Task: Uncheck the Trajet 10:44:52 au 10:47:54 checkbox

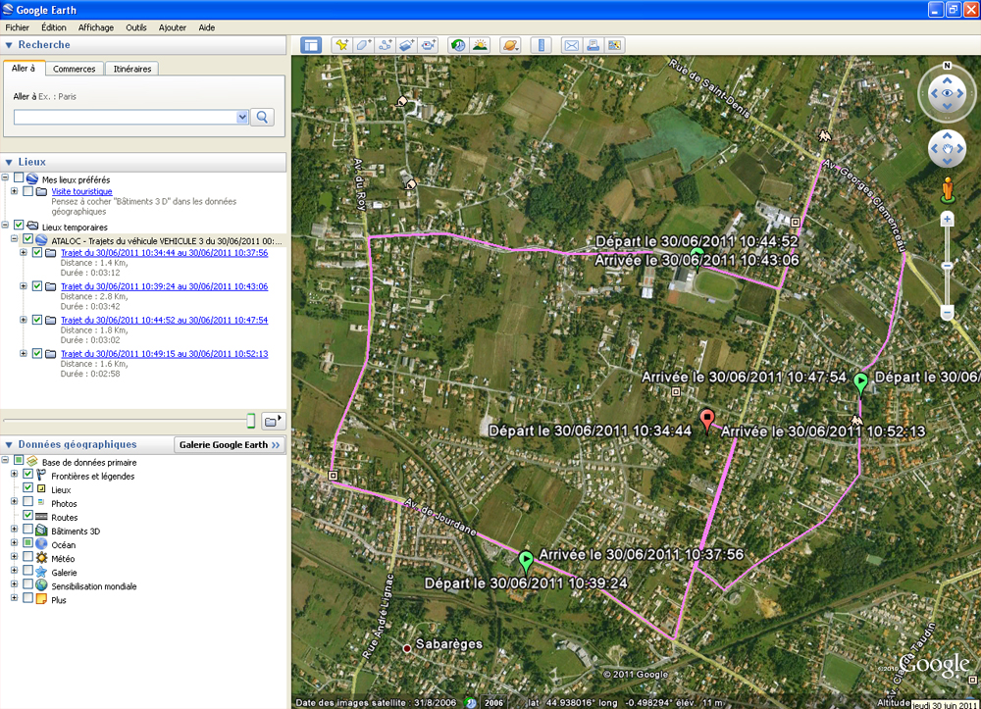Action: click(37, 319)
